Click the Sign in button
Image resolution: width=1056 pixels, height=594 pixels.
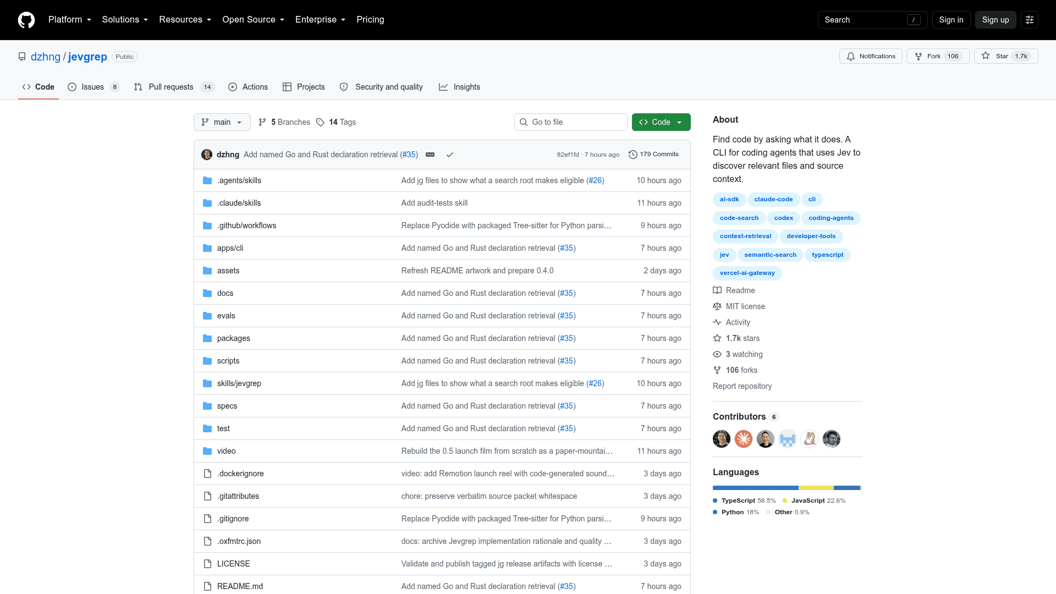(x=951, y=20)
